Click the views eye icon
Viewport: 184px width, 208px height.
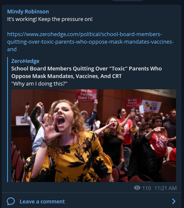point(137,188)
